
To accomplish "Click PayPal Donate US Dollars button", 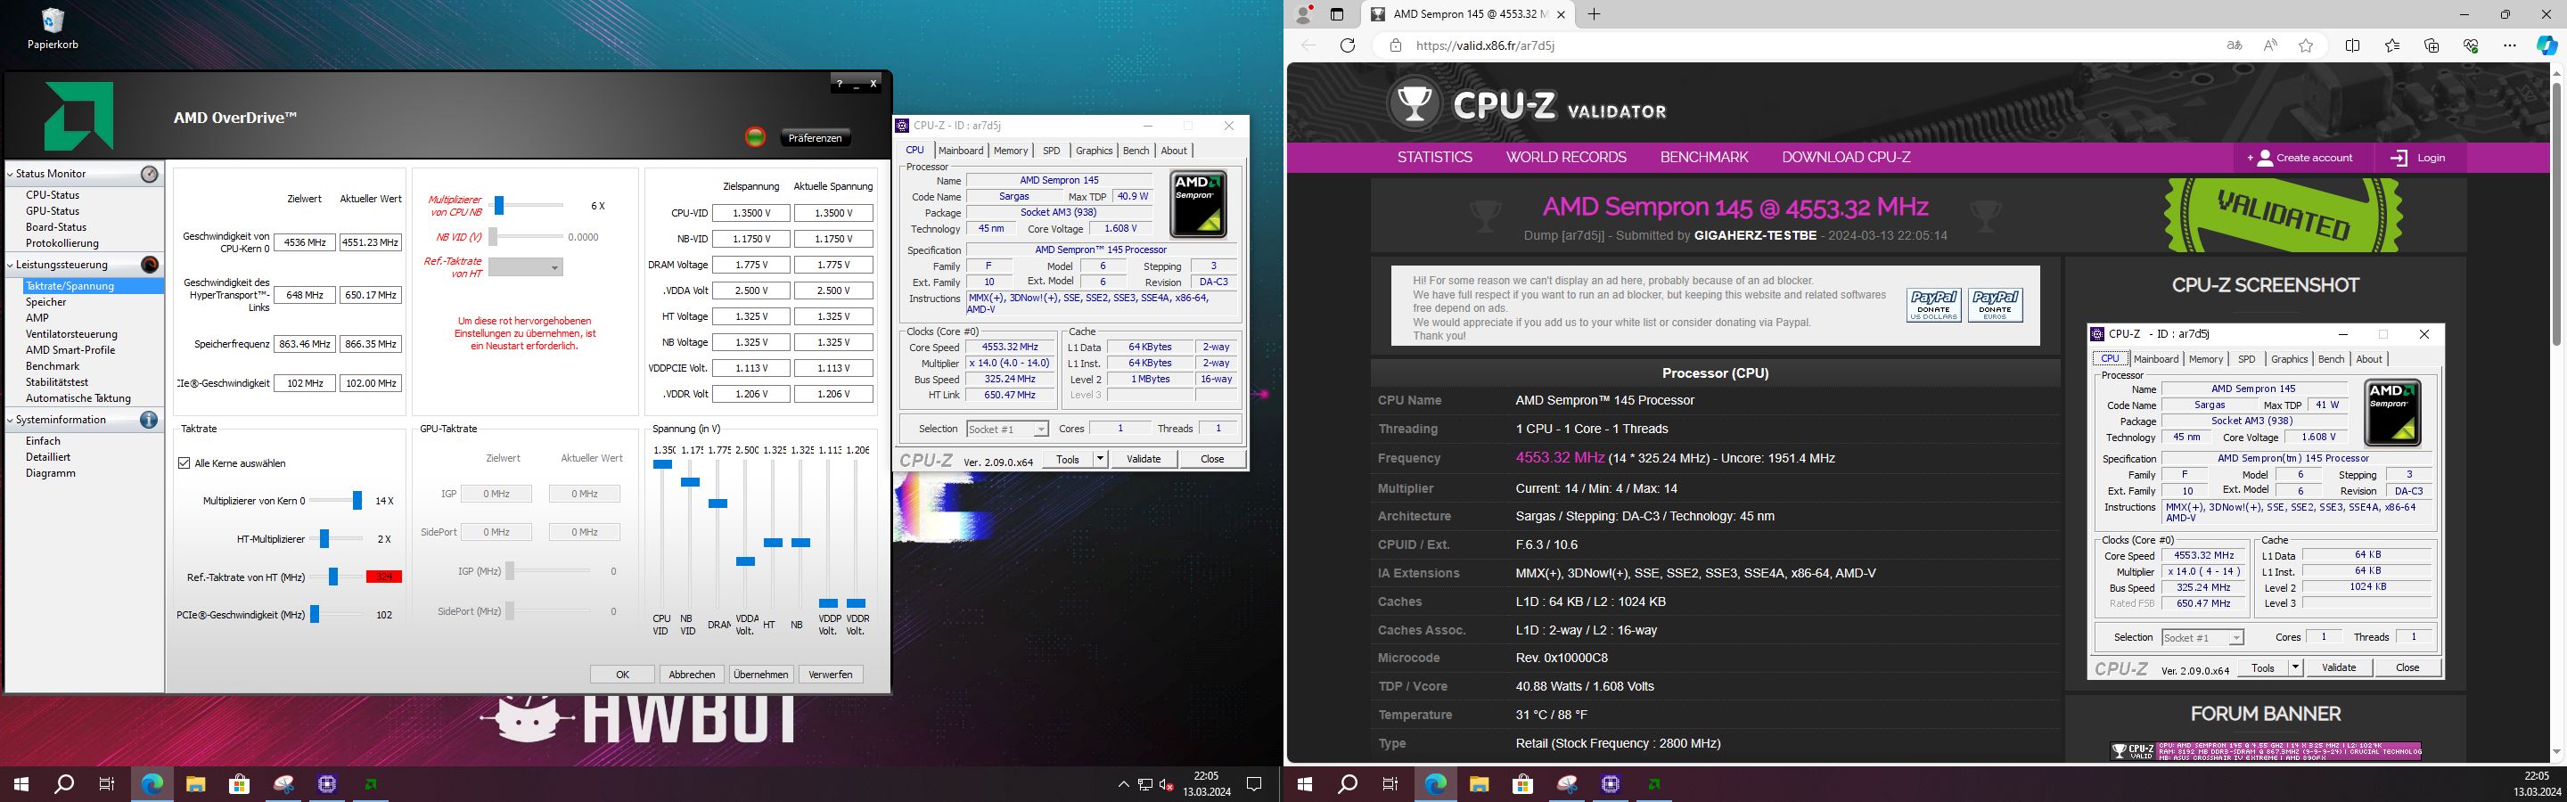I will [1933, 305].
